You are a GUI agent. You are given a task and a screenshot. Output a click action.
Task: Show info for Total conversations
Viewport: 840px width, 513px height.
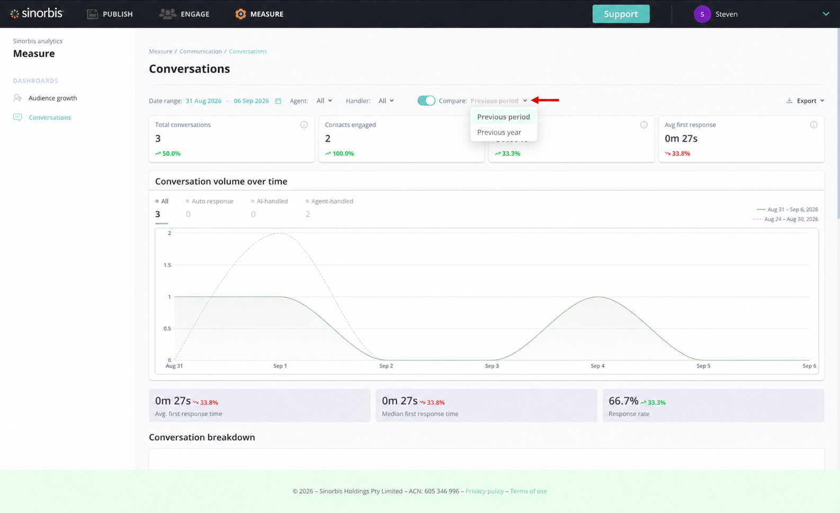tap(304, 125)
